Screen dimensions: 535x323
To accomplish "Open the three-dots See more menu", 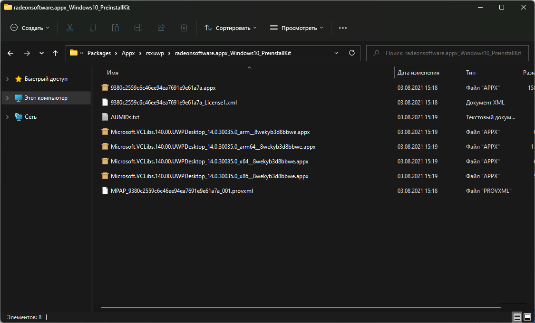I will (343, 28).
